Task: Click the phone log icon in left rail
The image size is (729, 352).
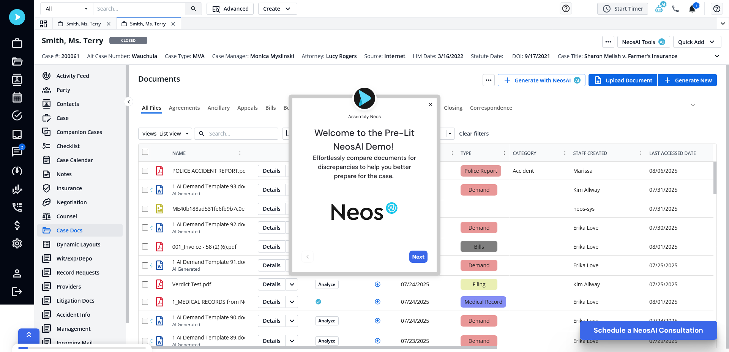Action: [17, 207]
